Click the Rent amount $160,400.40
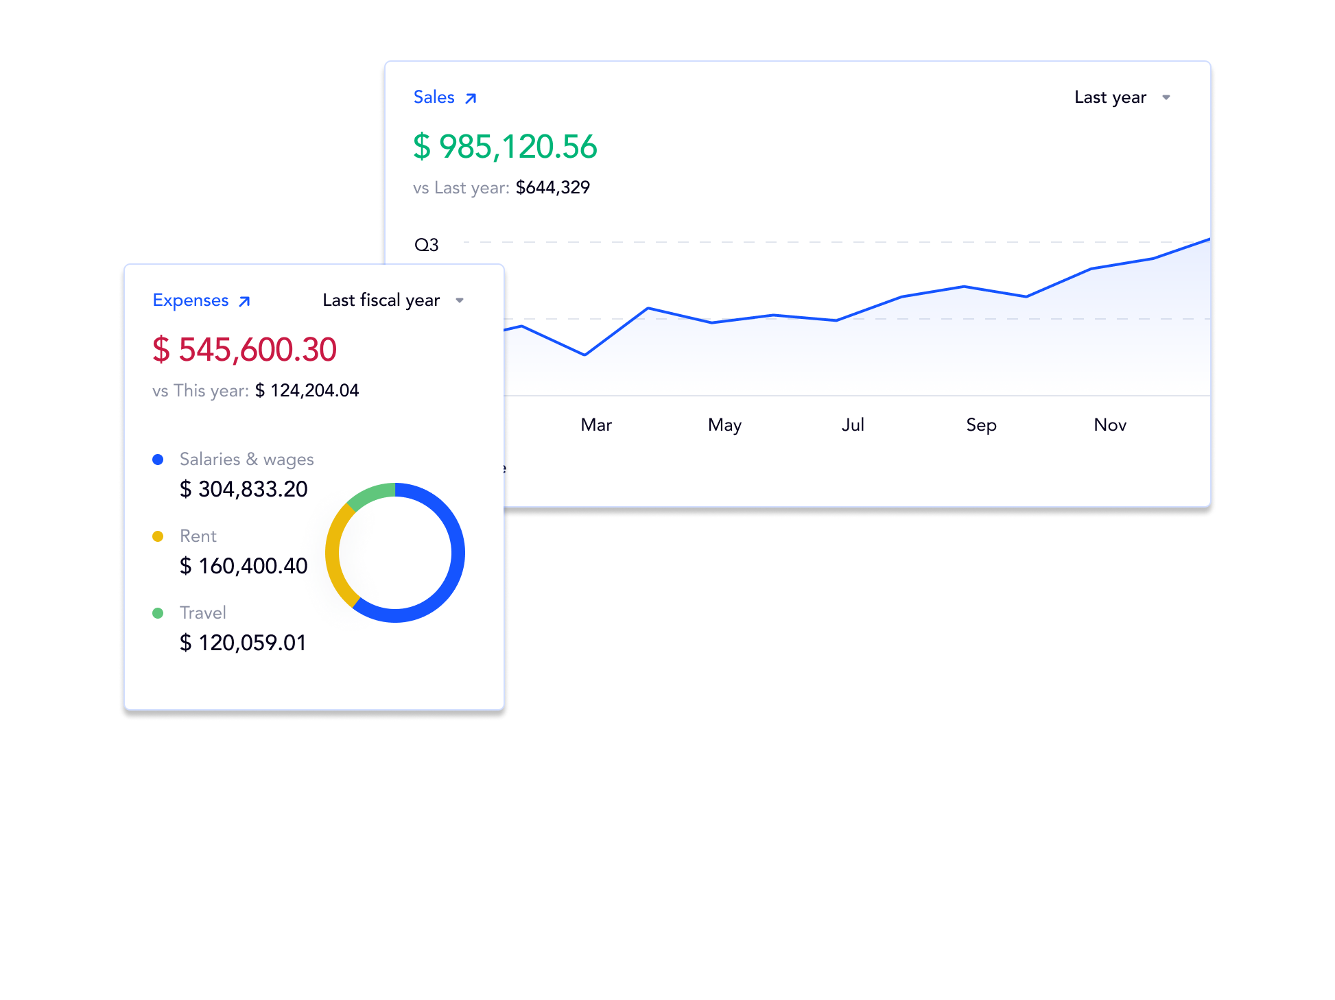The width and height of the screenshot is (1335, 1000). (244, 566)
